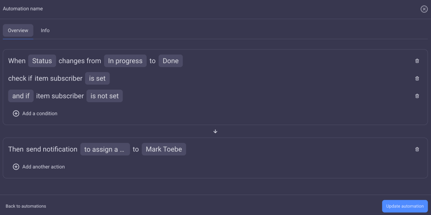Open the 'is not set' condition selector

click(105, 96)
